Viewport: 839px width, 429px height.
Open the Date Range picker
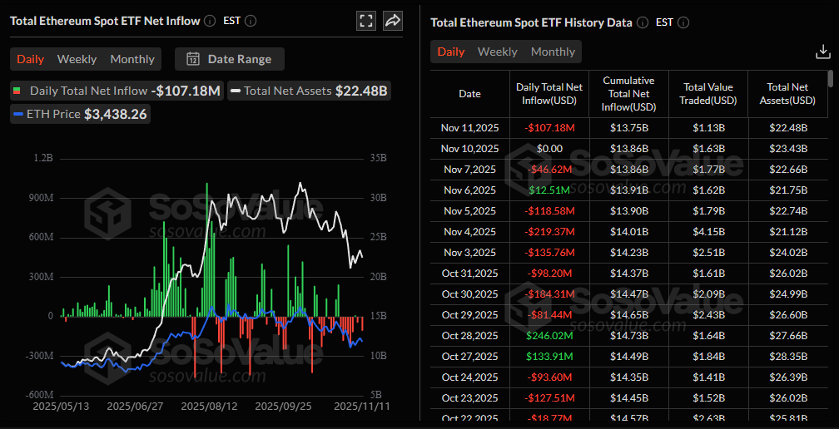[x=229, y=59]
